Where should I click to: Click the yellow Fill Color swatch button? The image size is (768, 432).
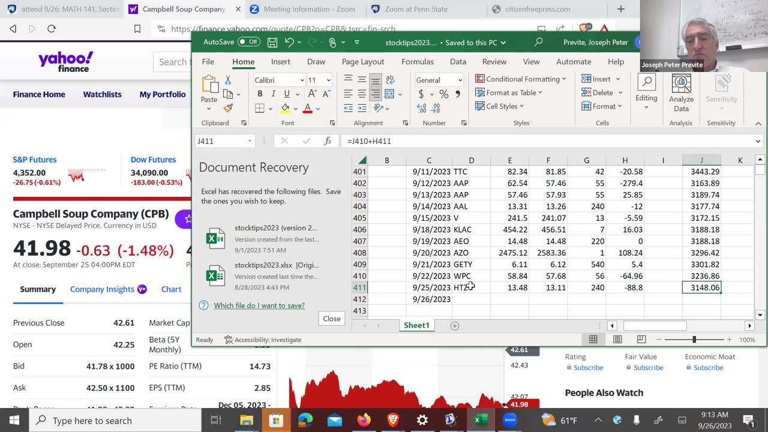[285, 109]
